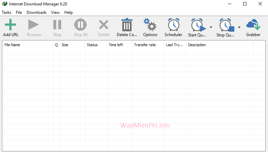Sort by Size column header
This screenshot has width=268, height=152.
[x=72, y=45]
